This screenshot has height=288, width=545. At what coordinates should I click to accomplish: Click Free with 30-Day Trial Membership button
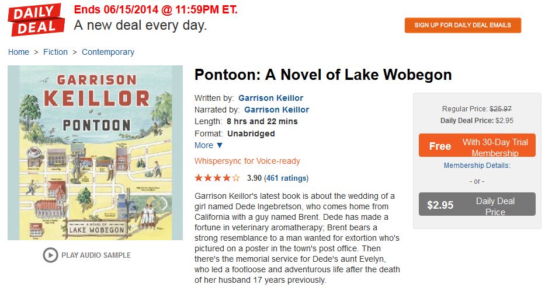point(477,146)
